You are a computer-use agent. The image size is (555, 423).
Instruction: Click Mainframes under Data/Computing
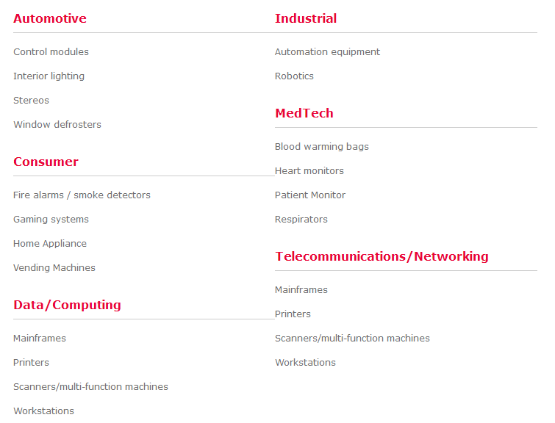[x=40, y=338]
